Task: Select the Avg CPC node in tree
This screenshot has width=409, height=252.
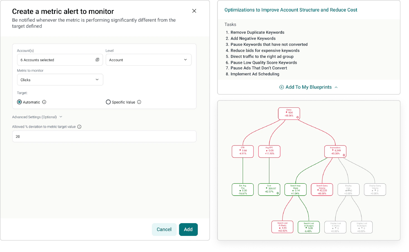Action: [x=269, y=152]
